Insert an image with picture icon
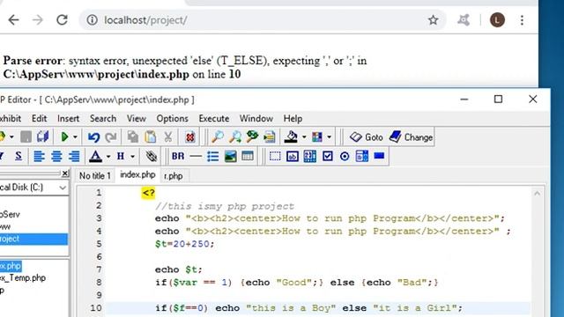 [x=230, y=156]
